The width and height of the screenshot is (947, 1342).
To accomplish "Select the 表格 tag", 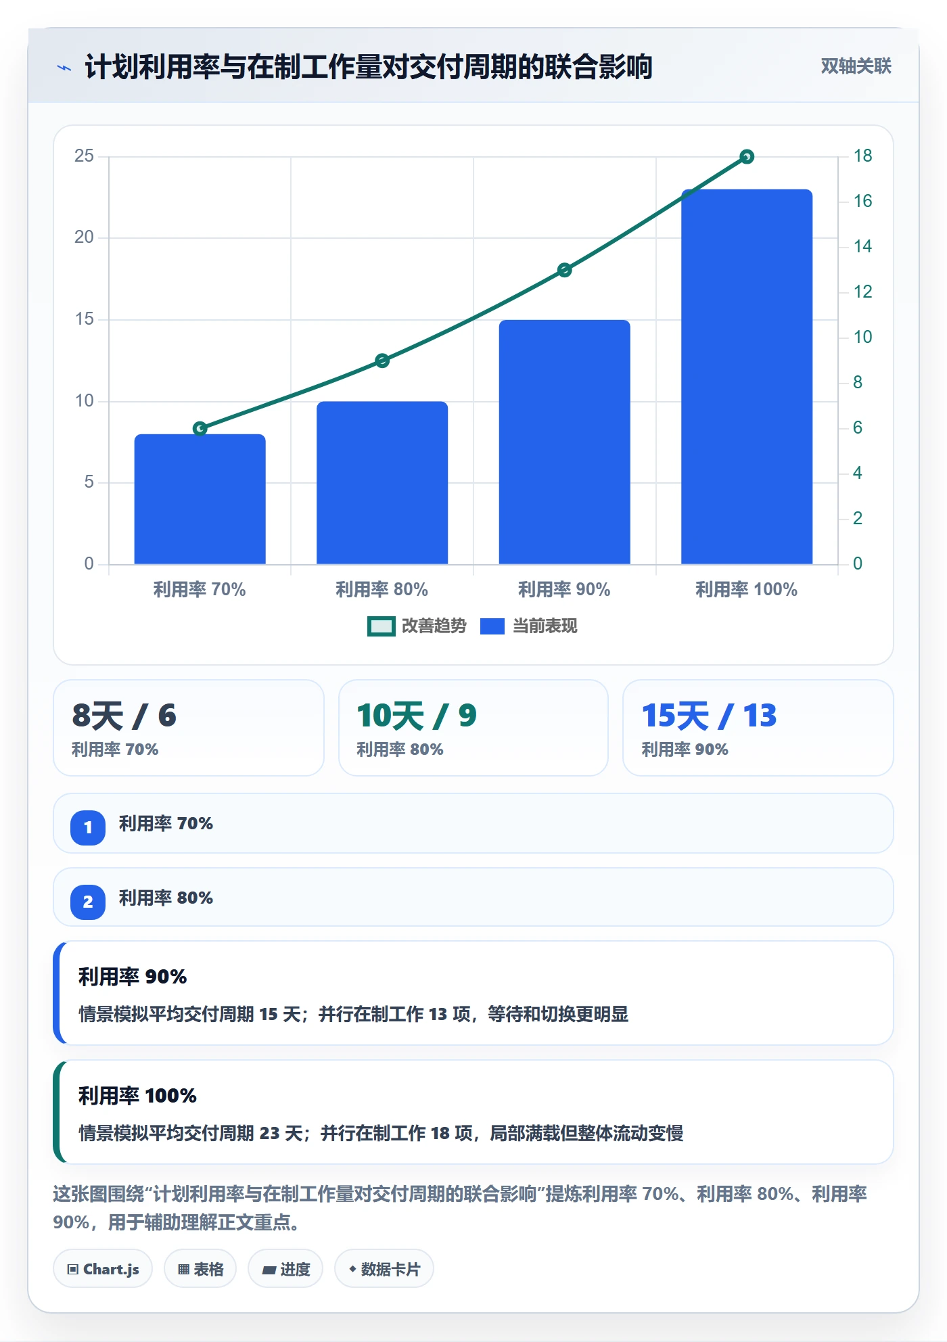I will tap(200, 1269).
